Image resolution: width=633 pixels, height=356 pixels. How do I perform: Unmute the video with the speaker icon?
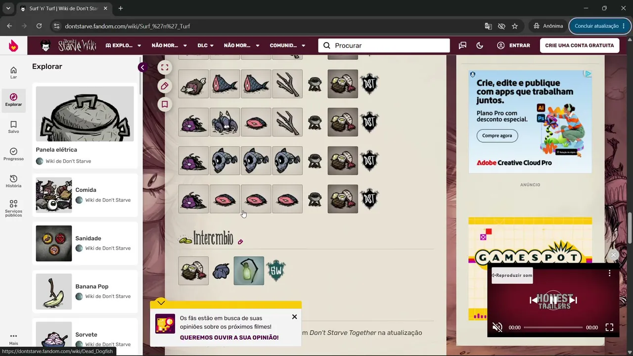(x=497, y=327)
